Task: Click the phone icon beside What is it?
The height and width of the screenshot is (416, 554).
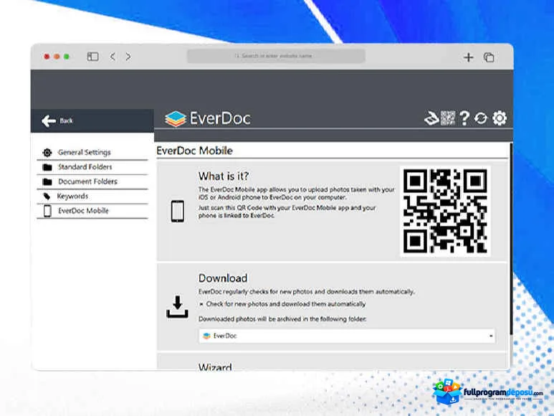Action: coord(177,212)
